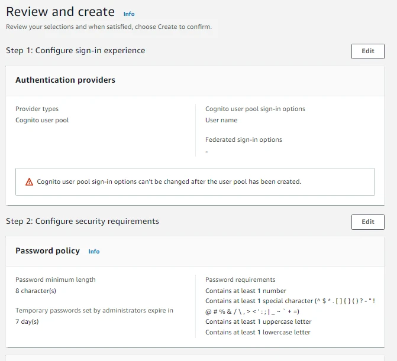The height and width of the screenshot is (361, 397).
Task: Click the Password minimum length label
Action: 55,279
